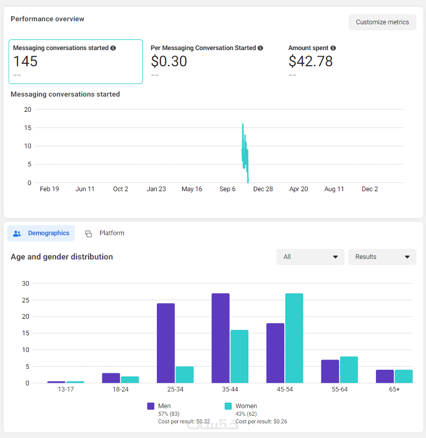Click the Demographics people icon
This screenshot has height=438, width=426.
tap(17, 234)
